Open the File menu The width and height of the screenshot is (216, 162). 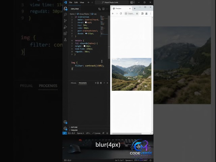tap(71, 2)
